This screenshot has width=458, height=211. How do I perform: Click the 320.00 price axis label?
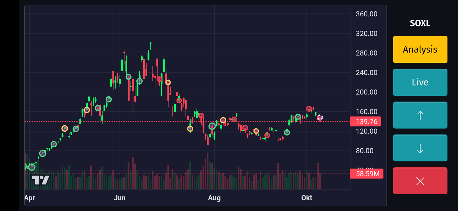(367, 34)
